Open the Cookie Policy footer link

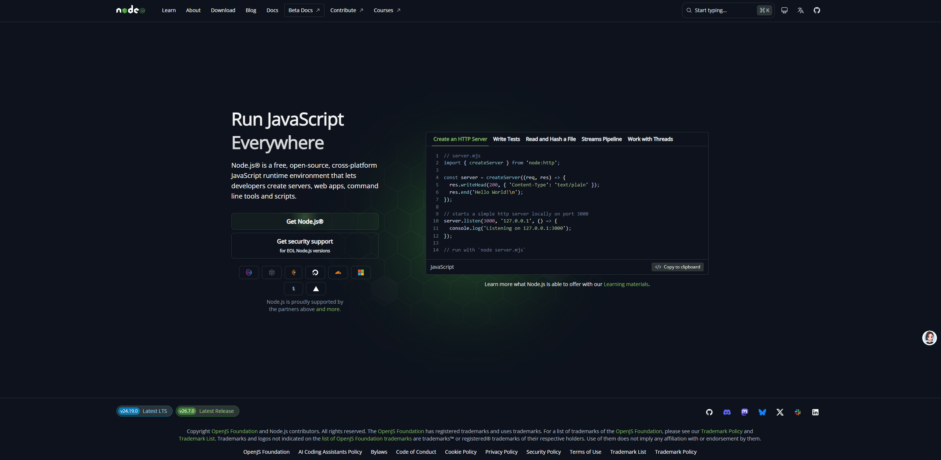(461, 452)
